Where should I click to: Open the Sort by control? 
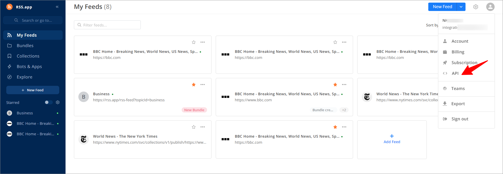[432, 25]
